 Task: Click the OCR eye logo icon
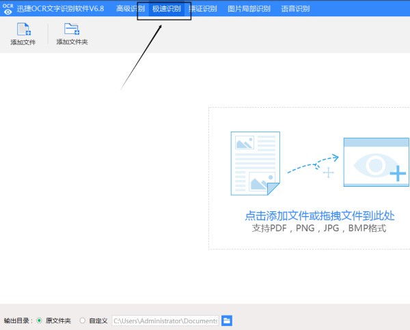tap(8, 9)
